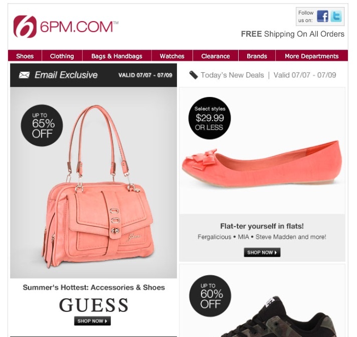Click Shop Now under flats deal

tap(262, 253)
